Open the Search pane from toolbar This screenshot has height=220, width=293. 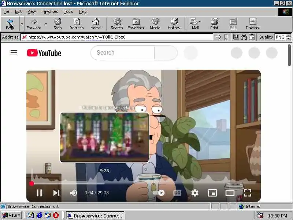pos(117,24)
